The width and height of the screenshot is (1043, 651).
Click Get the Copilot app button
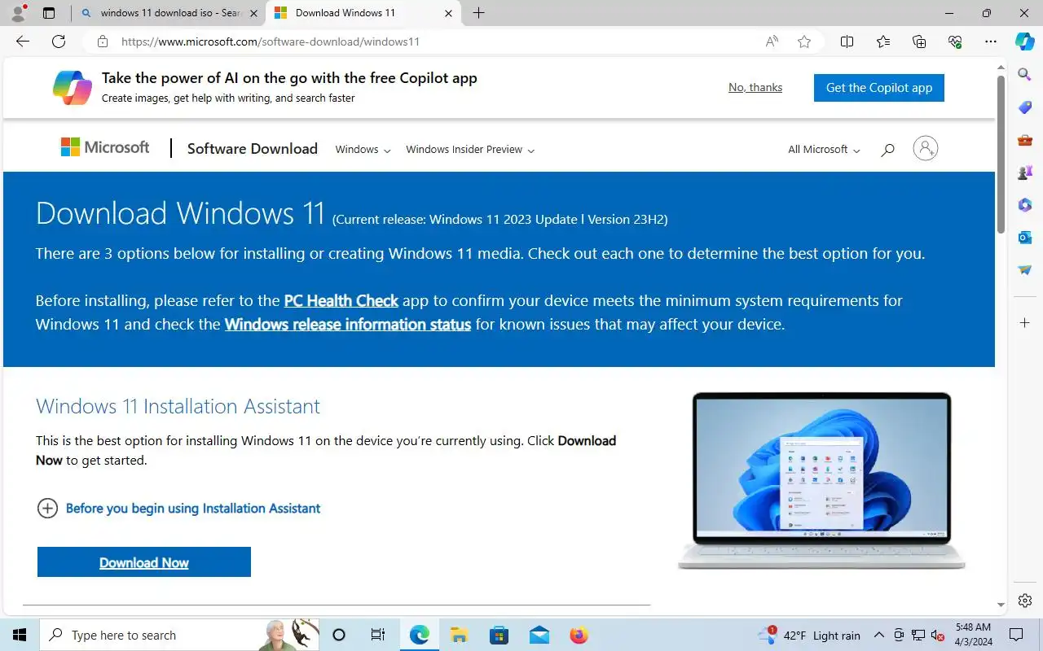click(879, 88)
